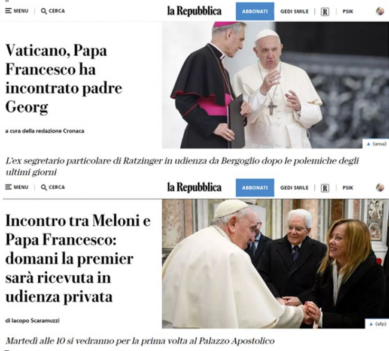Click the top CERCA magnifier icon

click(x=44, y=11)
